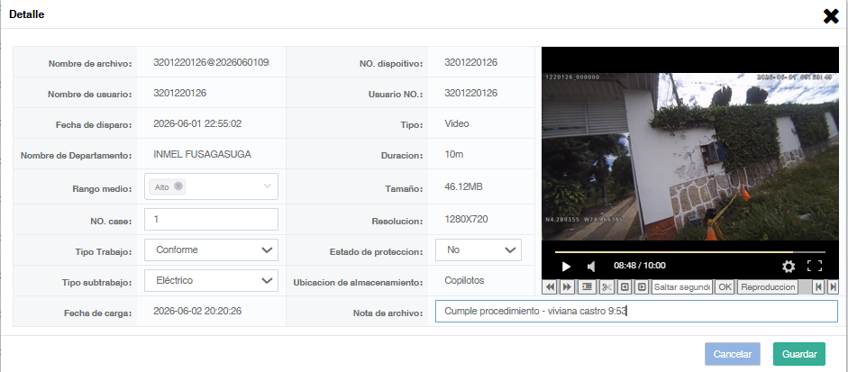The image size is (848, 372).
Task: Select the Usuario NO. value 3201220126
Action: (471, 93)
